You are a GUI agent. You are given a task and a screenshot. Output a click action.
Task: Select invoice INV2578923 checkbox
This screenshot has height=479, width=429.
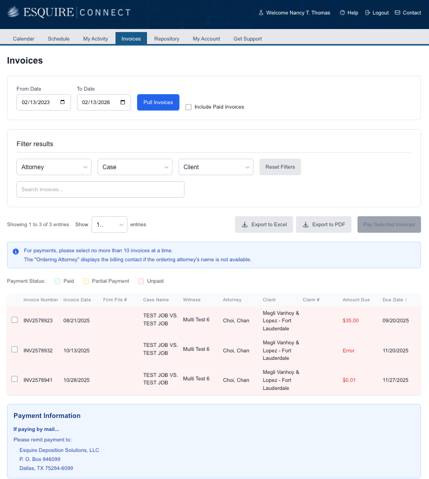pos(14,319)
